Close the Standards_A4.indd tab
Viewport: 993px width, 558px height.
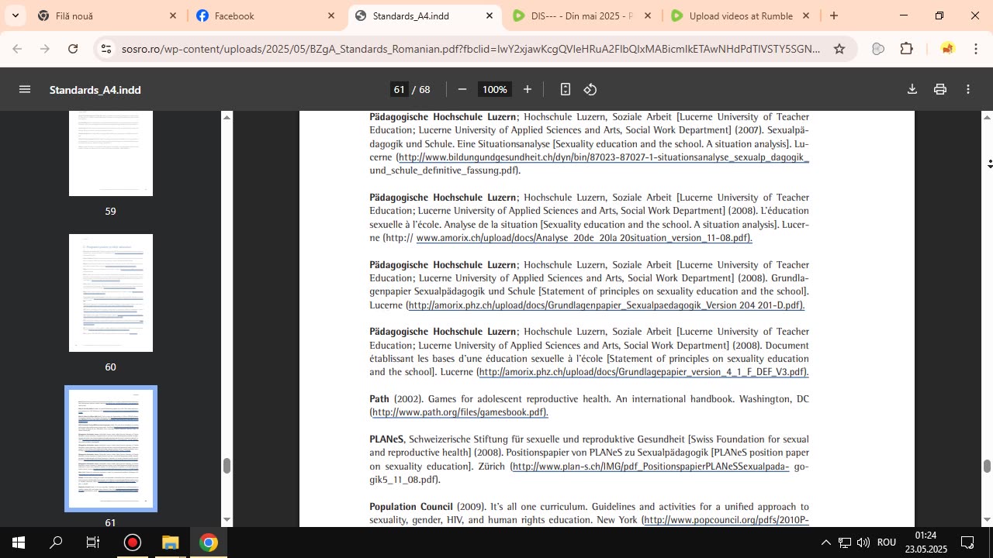[x=490, y=15]
